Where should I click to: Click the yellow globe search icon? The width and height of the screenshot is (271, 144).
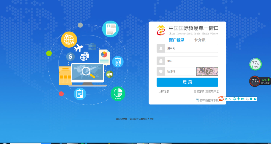tap(69, 40)
